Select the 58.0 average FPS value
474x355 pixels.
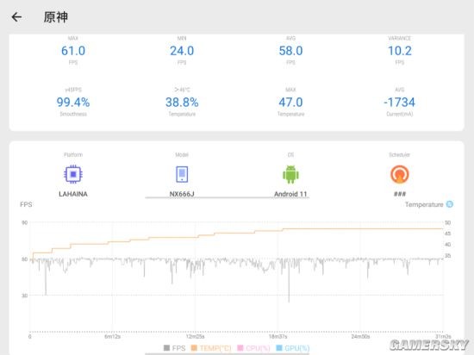[290, 51]
